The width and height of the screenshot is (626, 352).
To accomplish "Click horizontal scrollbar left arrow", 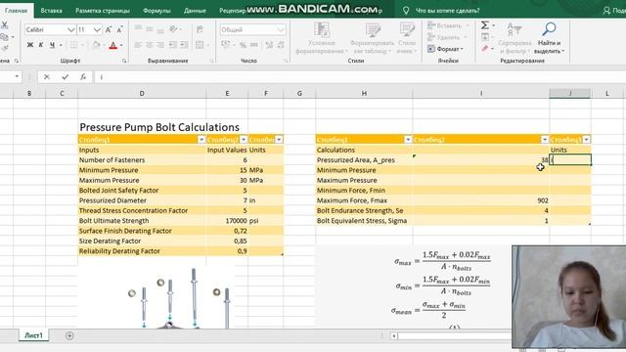I will 393,336.
